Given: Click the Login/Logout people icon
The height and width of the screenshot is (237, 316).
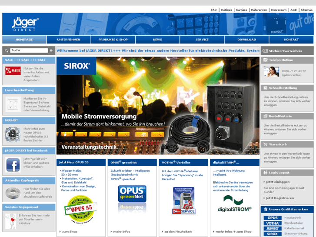Looking at the screenshot, I should tap(266, 173).
